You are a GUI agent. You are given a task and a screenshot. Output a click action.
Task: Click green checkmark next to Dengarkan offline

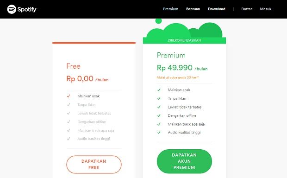159,115
